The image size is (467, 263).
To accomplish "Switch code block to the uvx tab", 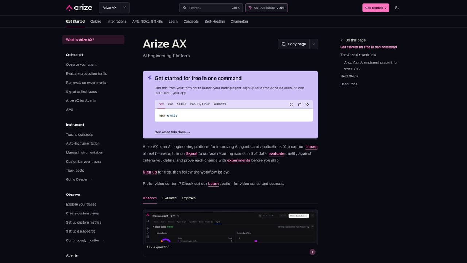I will pos(170,104).
